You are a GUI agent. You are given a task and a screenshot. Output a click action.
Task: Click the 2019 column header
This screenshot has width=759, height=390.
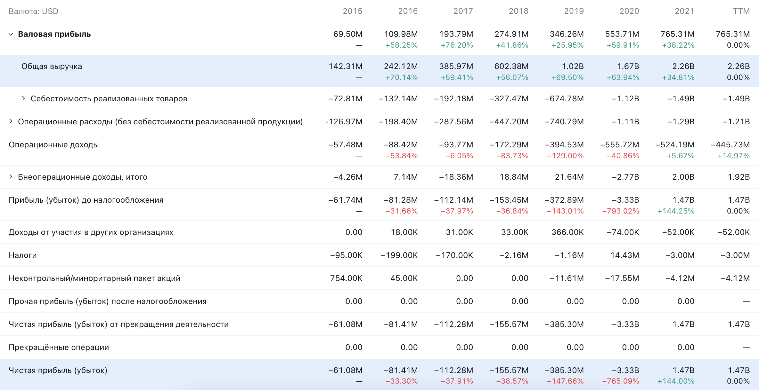pos(574,11)
